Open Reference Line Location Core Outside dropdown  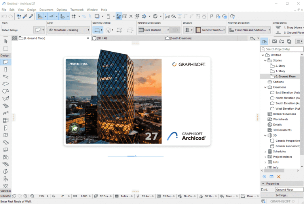[154, 30]
